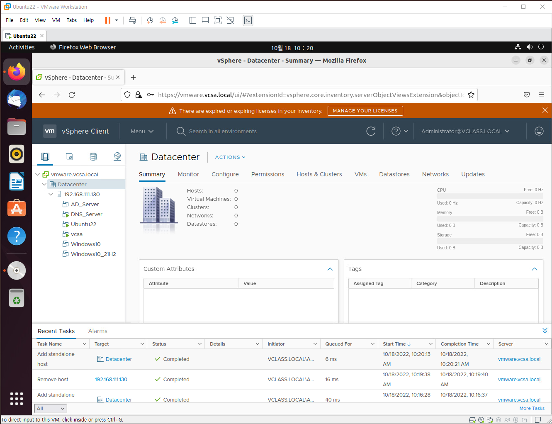This screenshot has height=424, width=552.
Task: Open the Menu dropdown
Action: pos(142,131)
